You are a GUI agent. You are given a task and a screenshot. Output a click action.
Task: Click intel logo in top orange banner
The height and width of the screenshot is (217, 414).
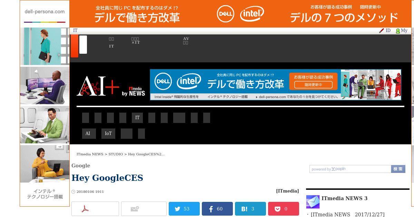point(252,14)
